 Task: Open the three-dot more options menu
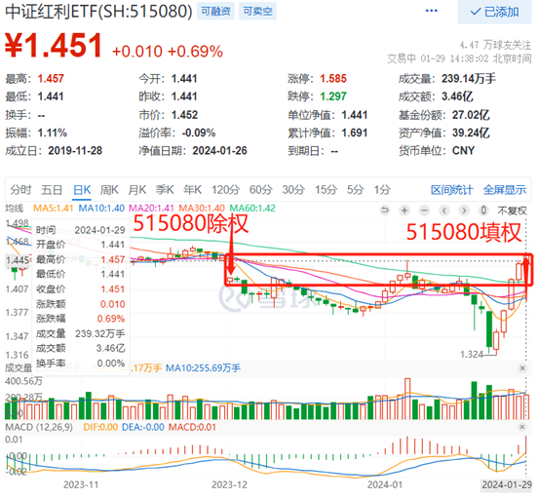pyautogui.click(x=432, y=11)
